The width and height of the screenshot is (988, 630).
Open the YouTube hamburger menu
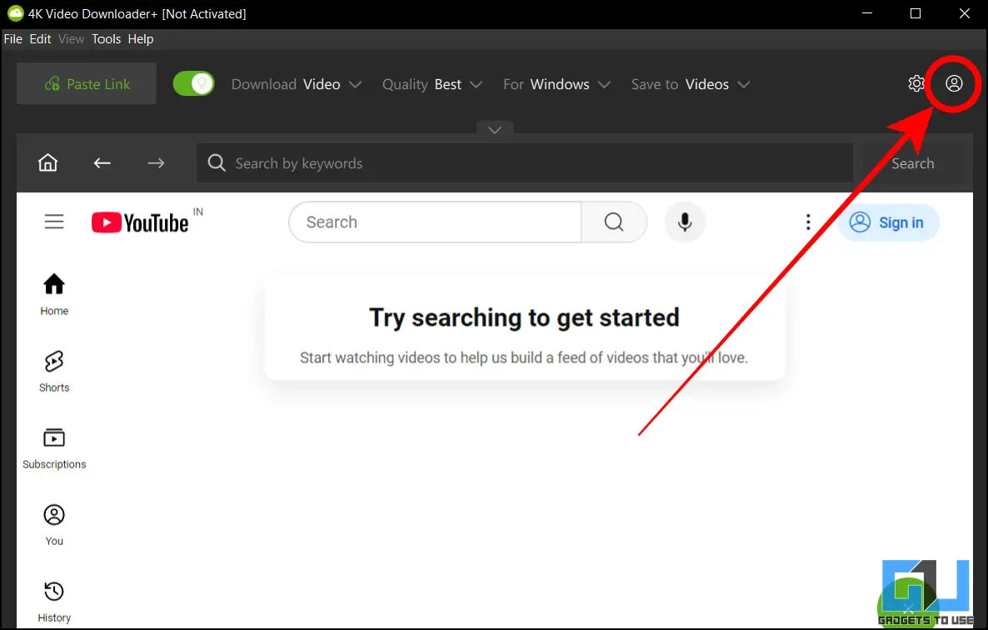click(54, 222)
